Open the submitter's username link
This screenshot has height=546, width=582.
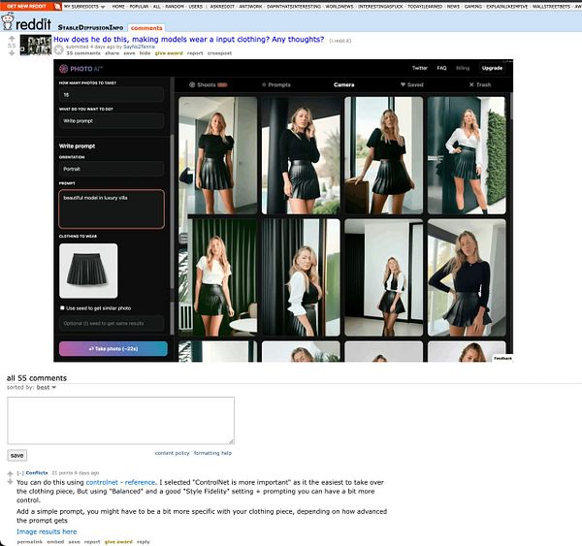(x=139, y=47)
